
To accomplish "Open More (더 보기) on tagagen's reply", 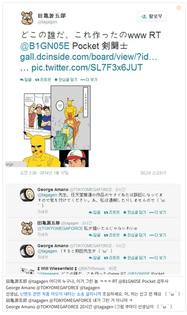I will pos(158,235).
